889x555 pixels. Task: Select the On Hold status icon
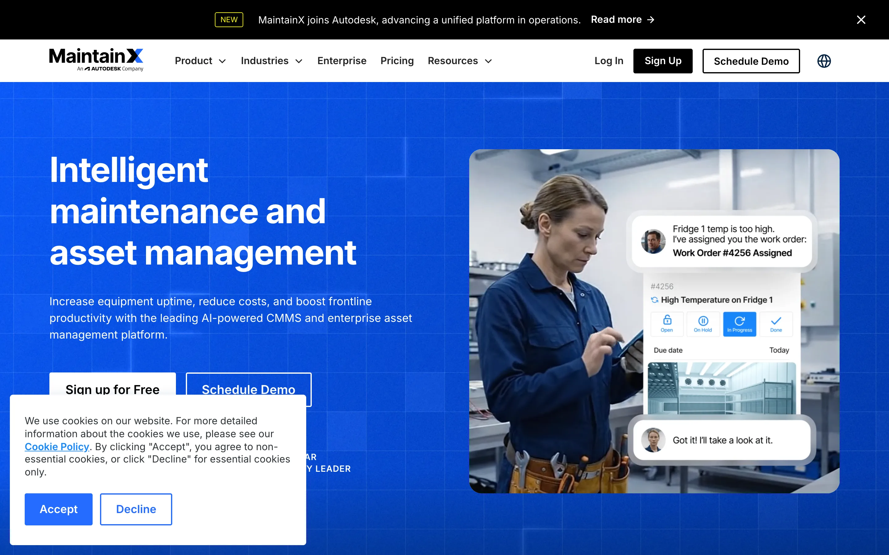(703, 324)
